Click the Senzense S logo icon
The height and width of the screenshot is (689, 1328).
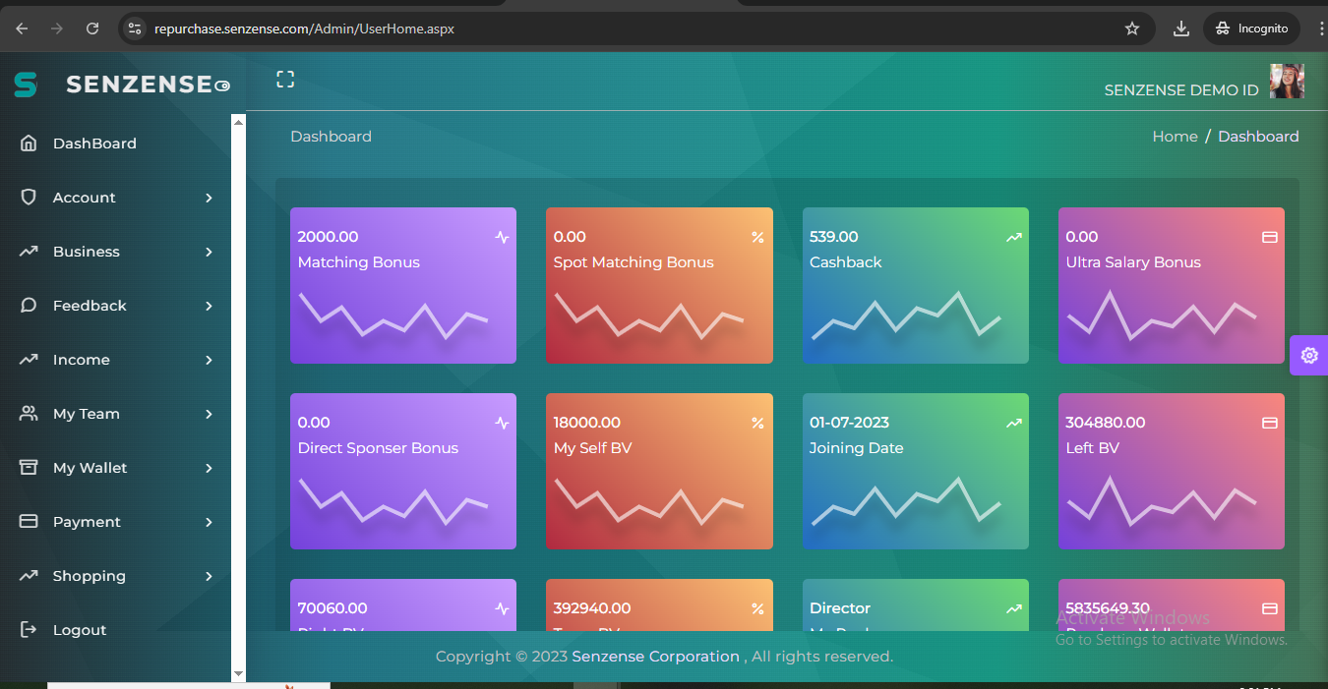[x=26, y=85]
